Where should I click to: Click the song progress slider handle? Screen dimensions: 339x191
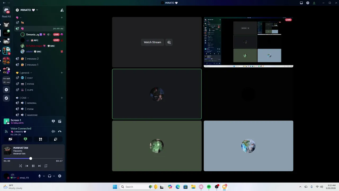coord(31,158)
